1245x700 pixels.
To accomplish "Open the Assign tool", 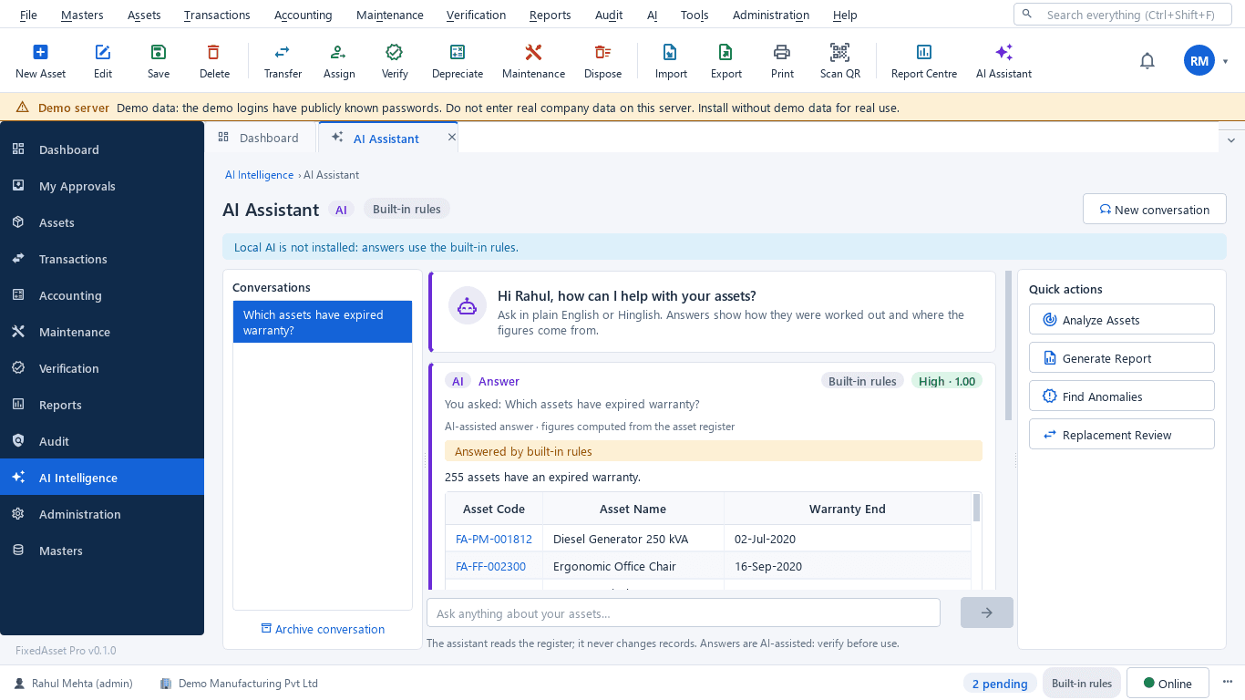I will (x=339, y=62).
